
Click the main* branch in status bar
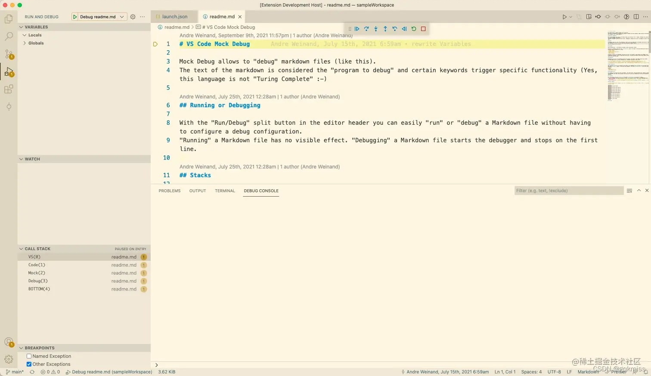pyautogui.click(x=15, y=372)
